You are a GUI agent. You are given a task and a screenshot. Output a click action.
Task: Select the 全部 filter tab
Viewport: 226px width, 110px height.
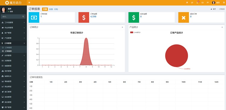[45, 9]
